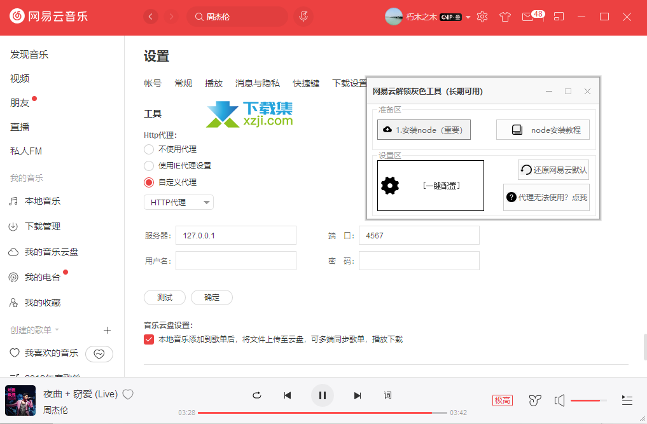Collapse the 创建的歌单 section arrow
Image resolution: width=647 pixels, height=424 pixels.
coord(57,330)
